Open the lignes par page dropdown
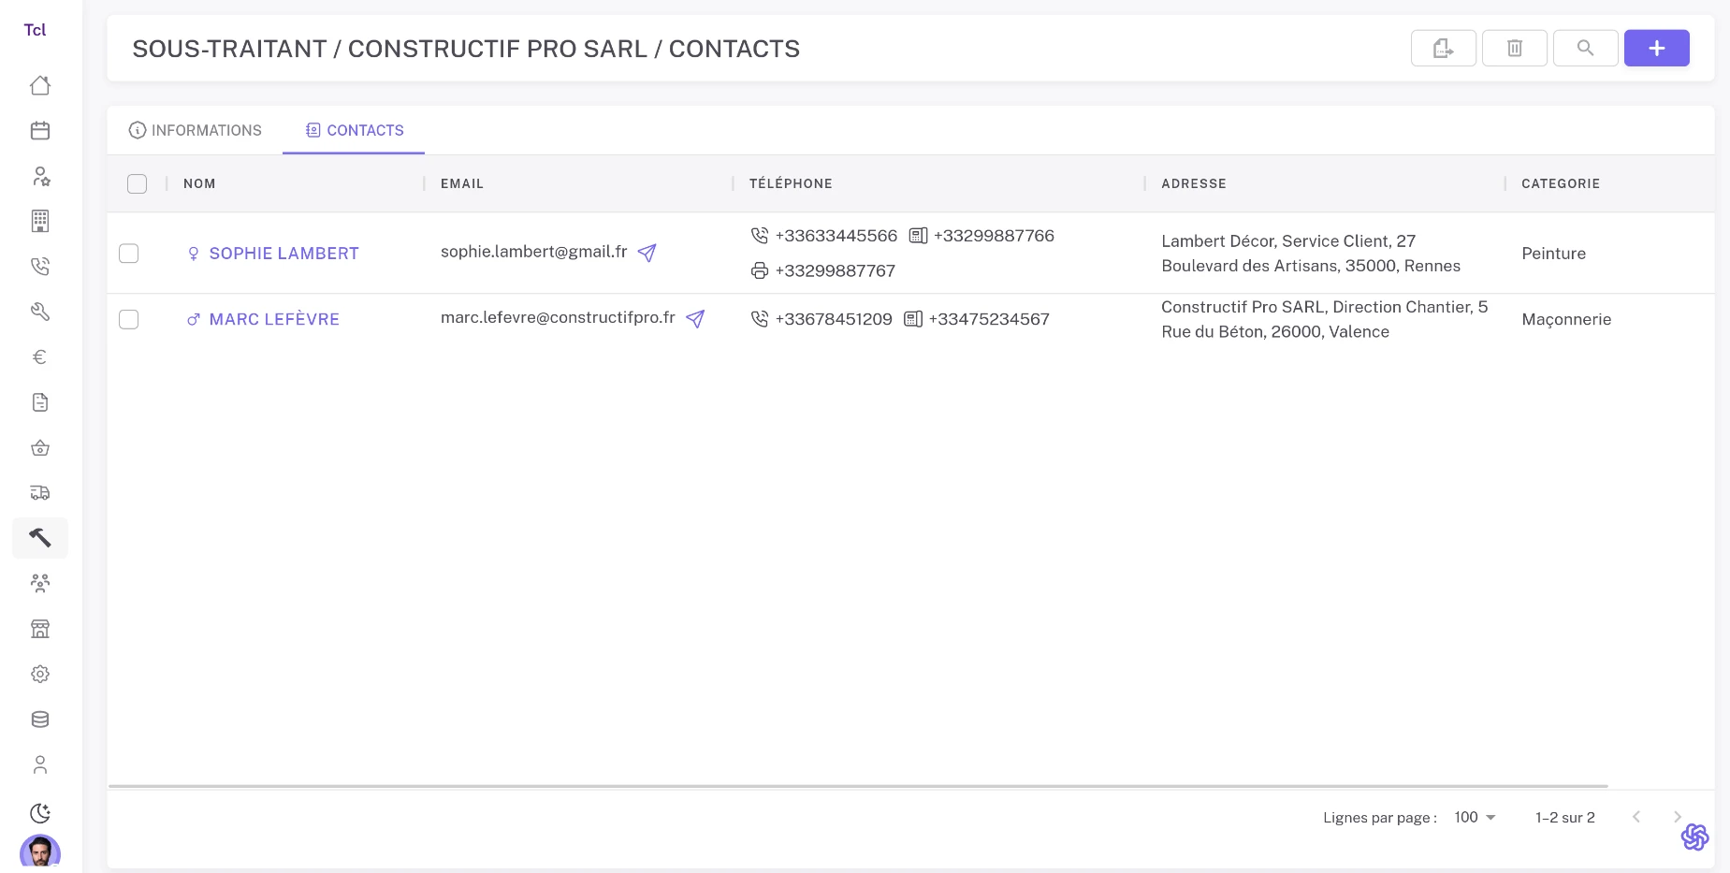The image size is (1730, 873). (1473, 817)
